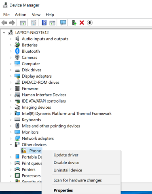The width and height of the screenshot is (152, 194).
Task: Click the Firmware chip icon
Action: pyautogui.click(x=17, y=89)
